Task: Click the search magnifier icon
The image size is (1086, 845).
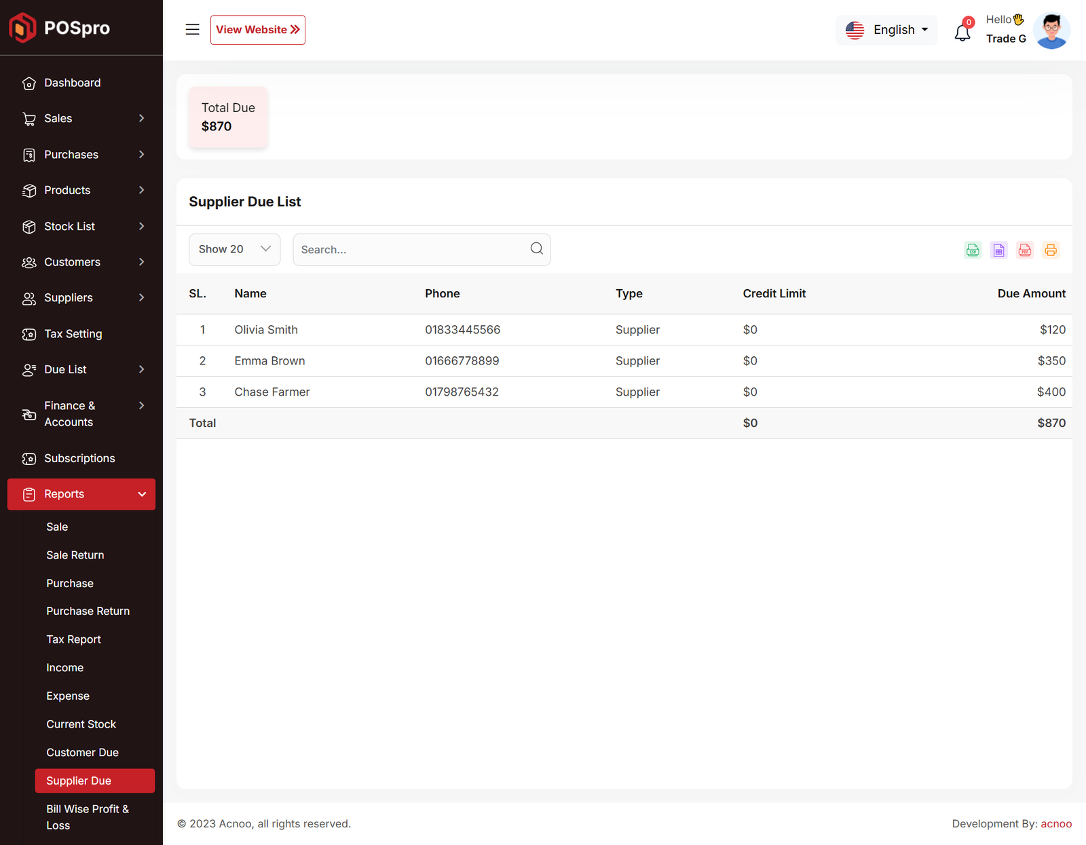Action: click(536, 249)
